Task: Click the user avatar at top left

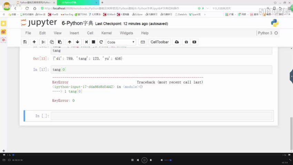Action: tap(7, 6)
